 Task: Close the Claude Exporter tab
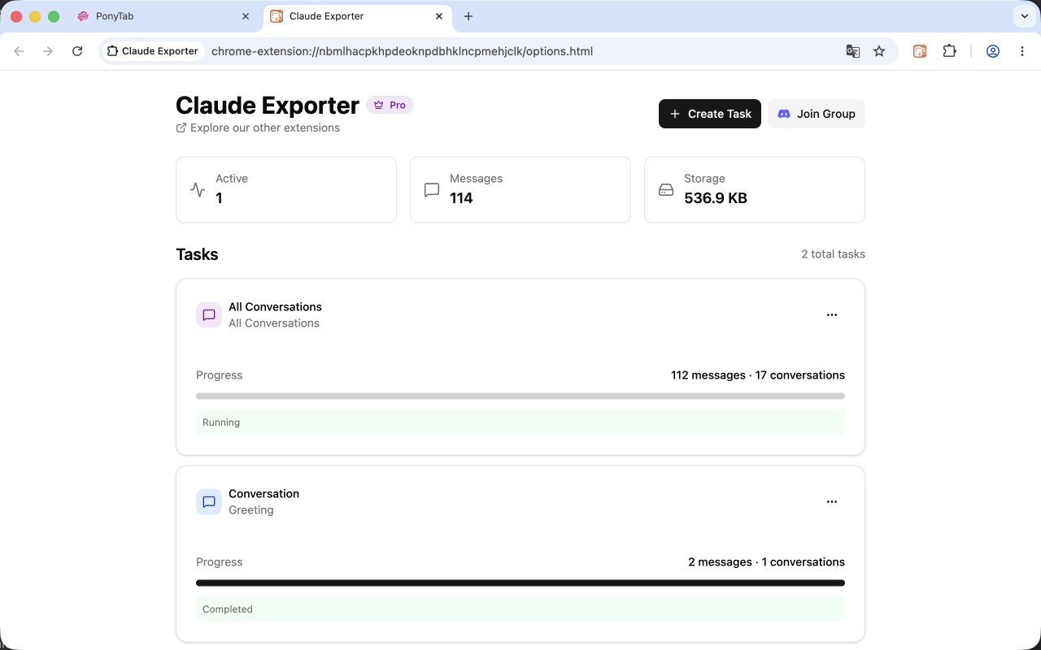pyautogui.click(x=439, y=16)
